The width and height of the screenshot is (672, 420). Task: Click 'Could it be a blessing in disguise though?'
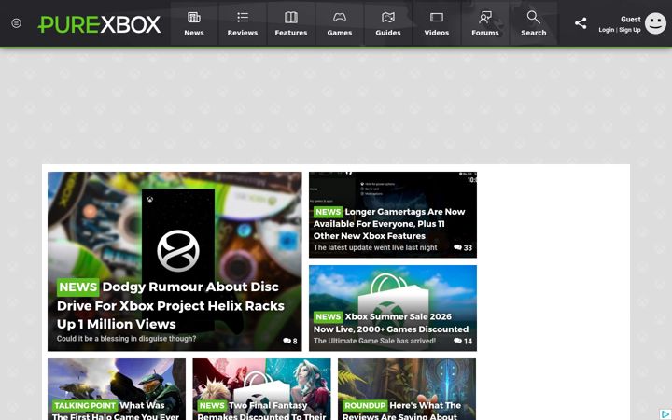tap(126, 339)
